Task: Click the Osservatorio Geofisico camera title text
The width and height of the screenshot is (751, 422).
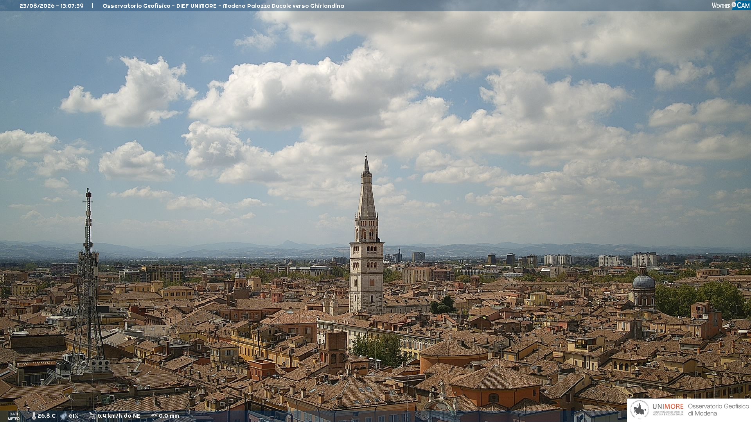Action: point(223,6)
